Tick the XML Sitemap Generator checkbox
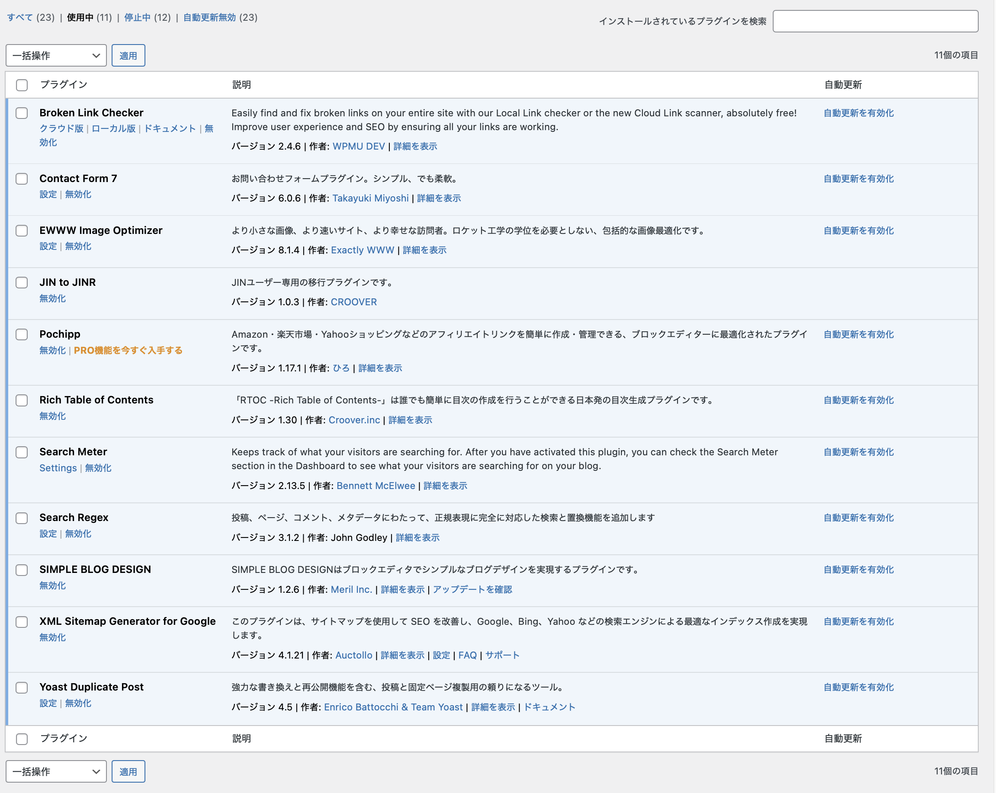Screen dimensions: 996x793 [22, 622]
